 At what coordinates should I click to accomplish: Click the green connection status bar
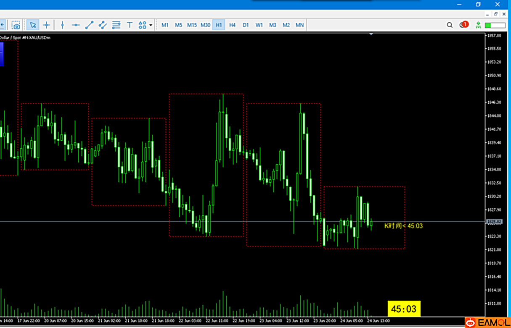495,25
